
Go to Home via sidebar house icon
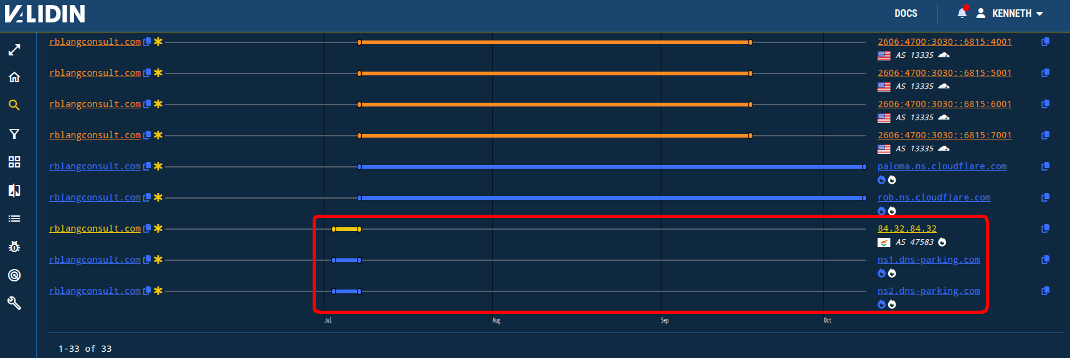[14, 77]
